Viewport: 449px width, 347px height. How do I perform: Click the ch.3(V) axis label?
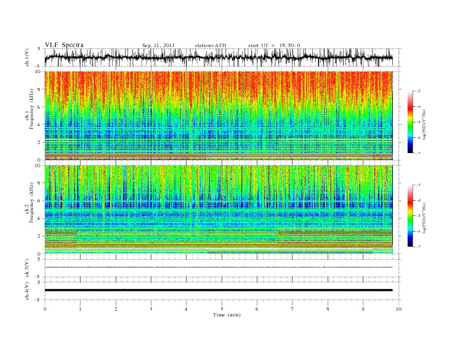27,268
